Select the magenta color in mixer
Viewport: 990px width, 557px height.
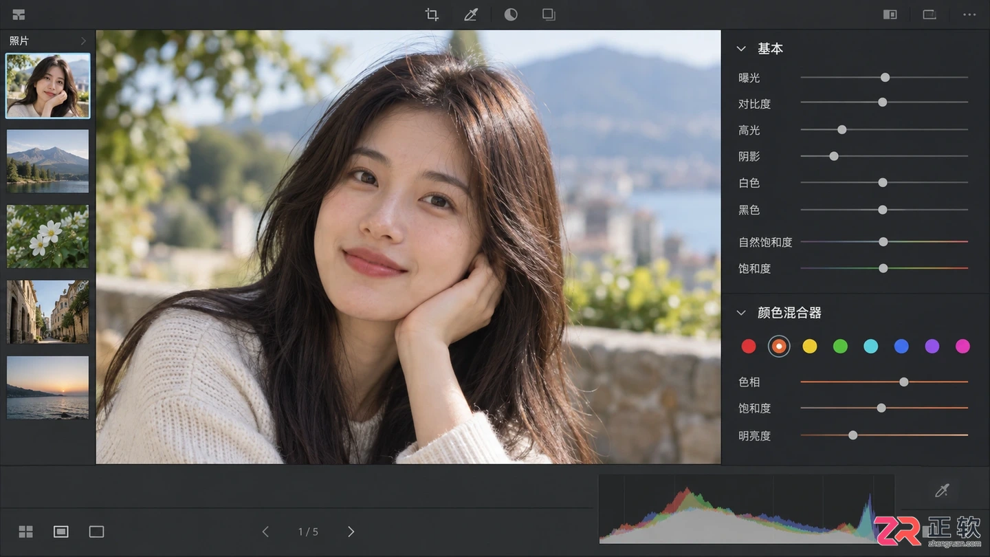tap(962, 347)
